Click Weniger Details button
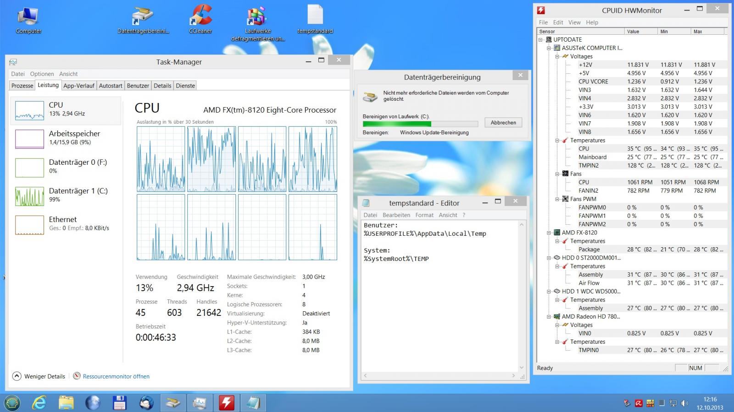734x412 pixels. click(39, 376)
